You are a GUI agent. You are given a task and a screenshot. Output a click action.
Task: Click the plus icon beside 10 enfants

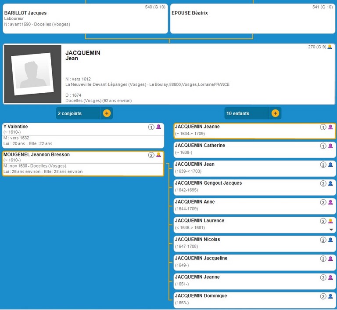[275, 113]
